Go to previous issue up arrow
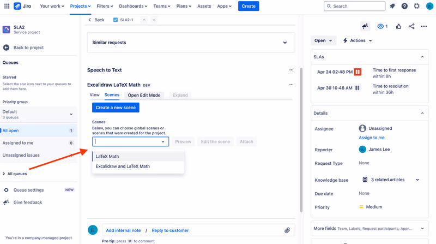Screen dimensions: 436x244 point(144,20)
